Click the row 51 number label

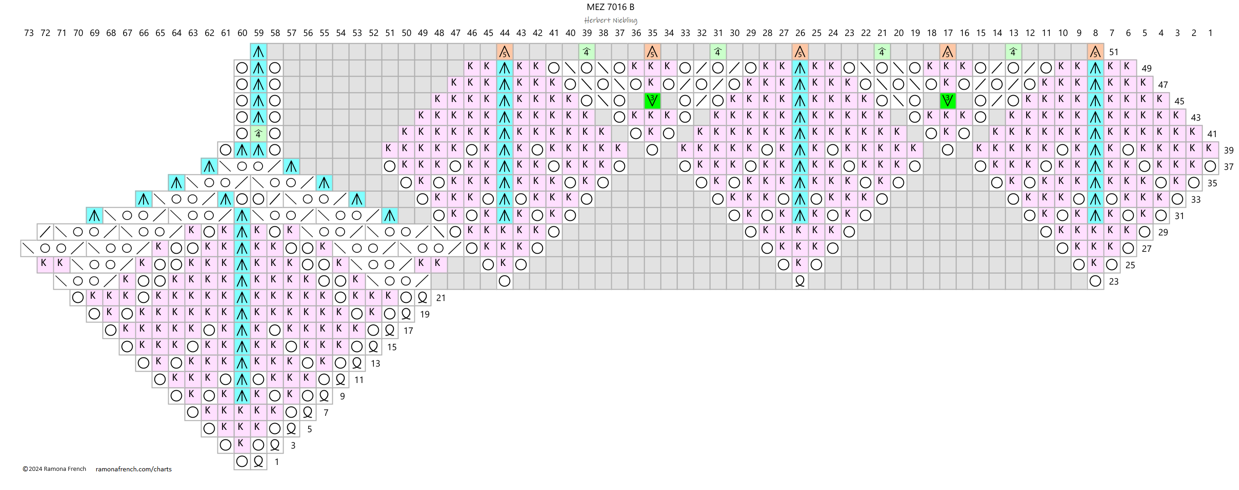pos(1114,52)
